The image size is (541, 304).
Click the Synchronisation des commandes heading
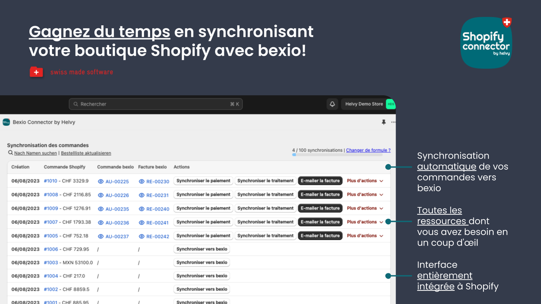[x=48, y=145]
